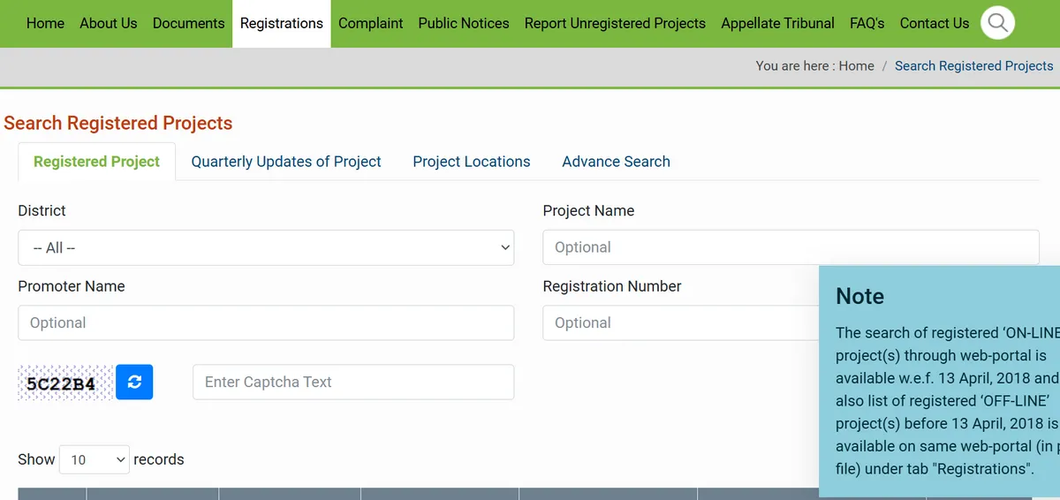Switch to Quarterly Updates of Project tab
This screenshot has height=500, width=1060.
click(286, 162)
